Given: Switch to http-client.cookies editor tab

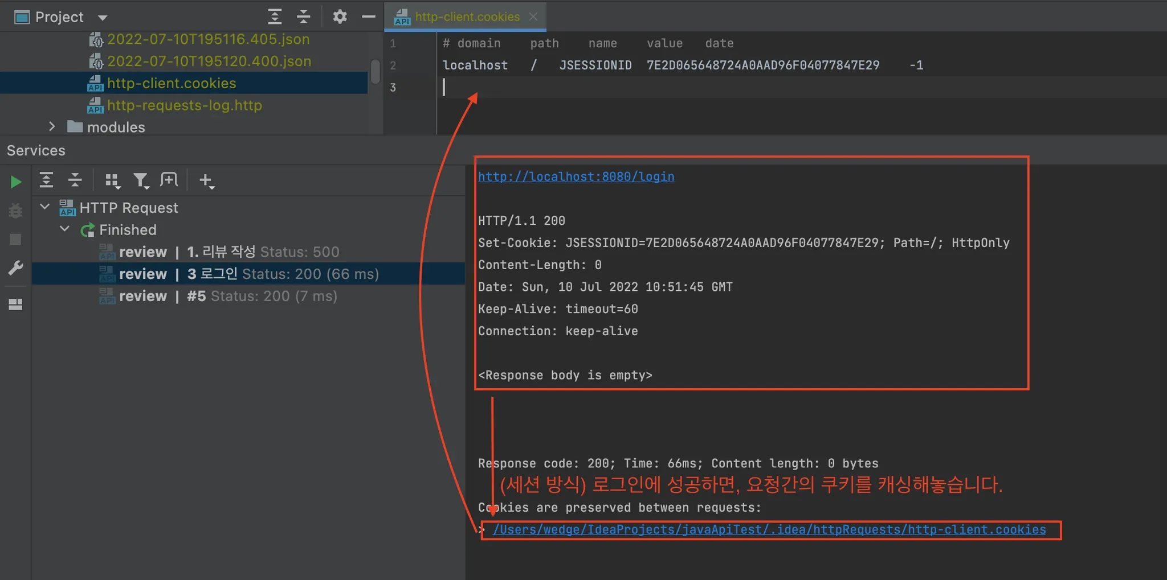Looking at the screenshot, I should coord(466,17).
